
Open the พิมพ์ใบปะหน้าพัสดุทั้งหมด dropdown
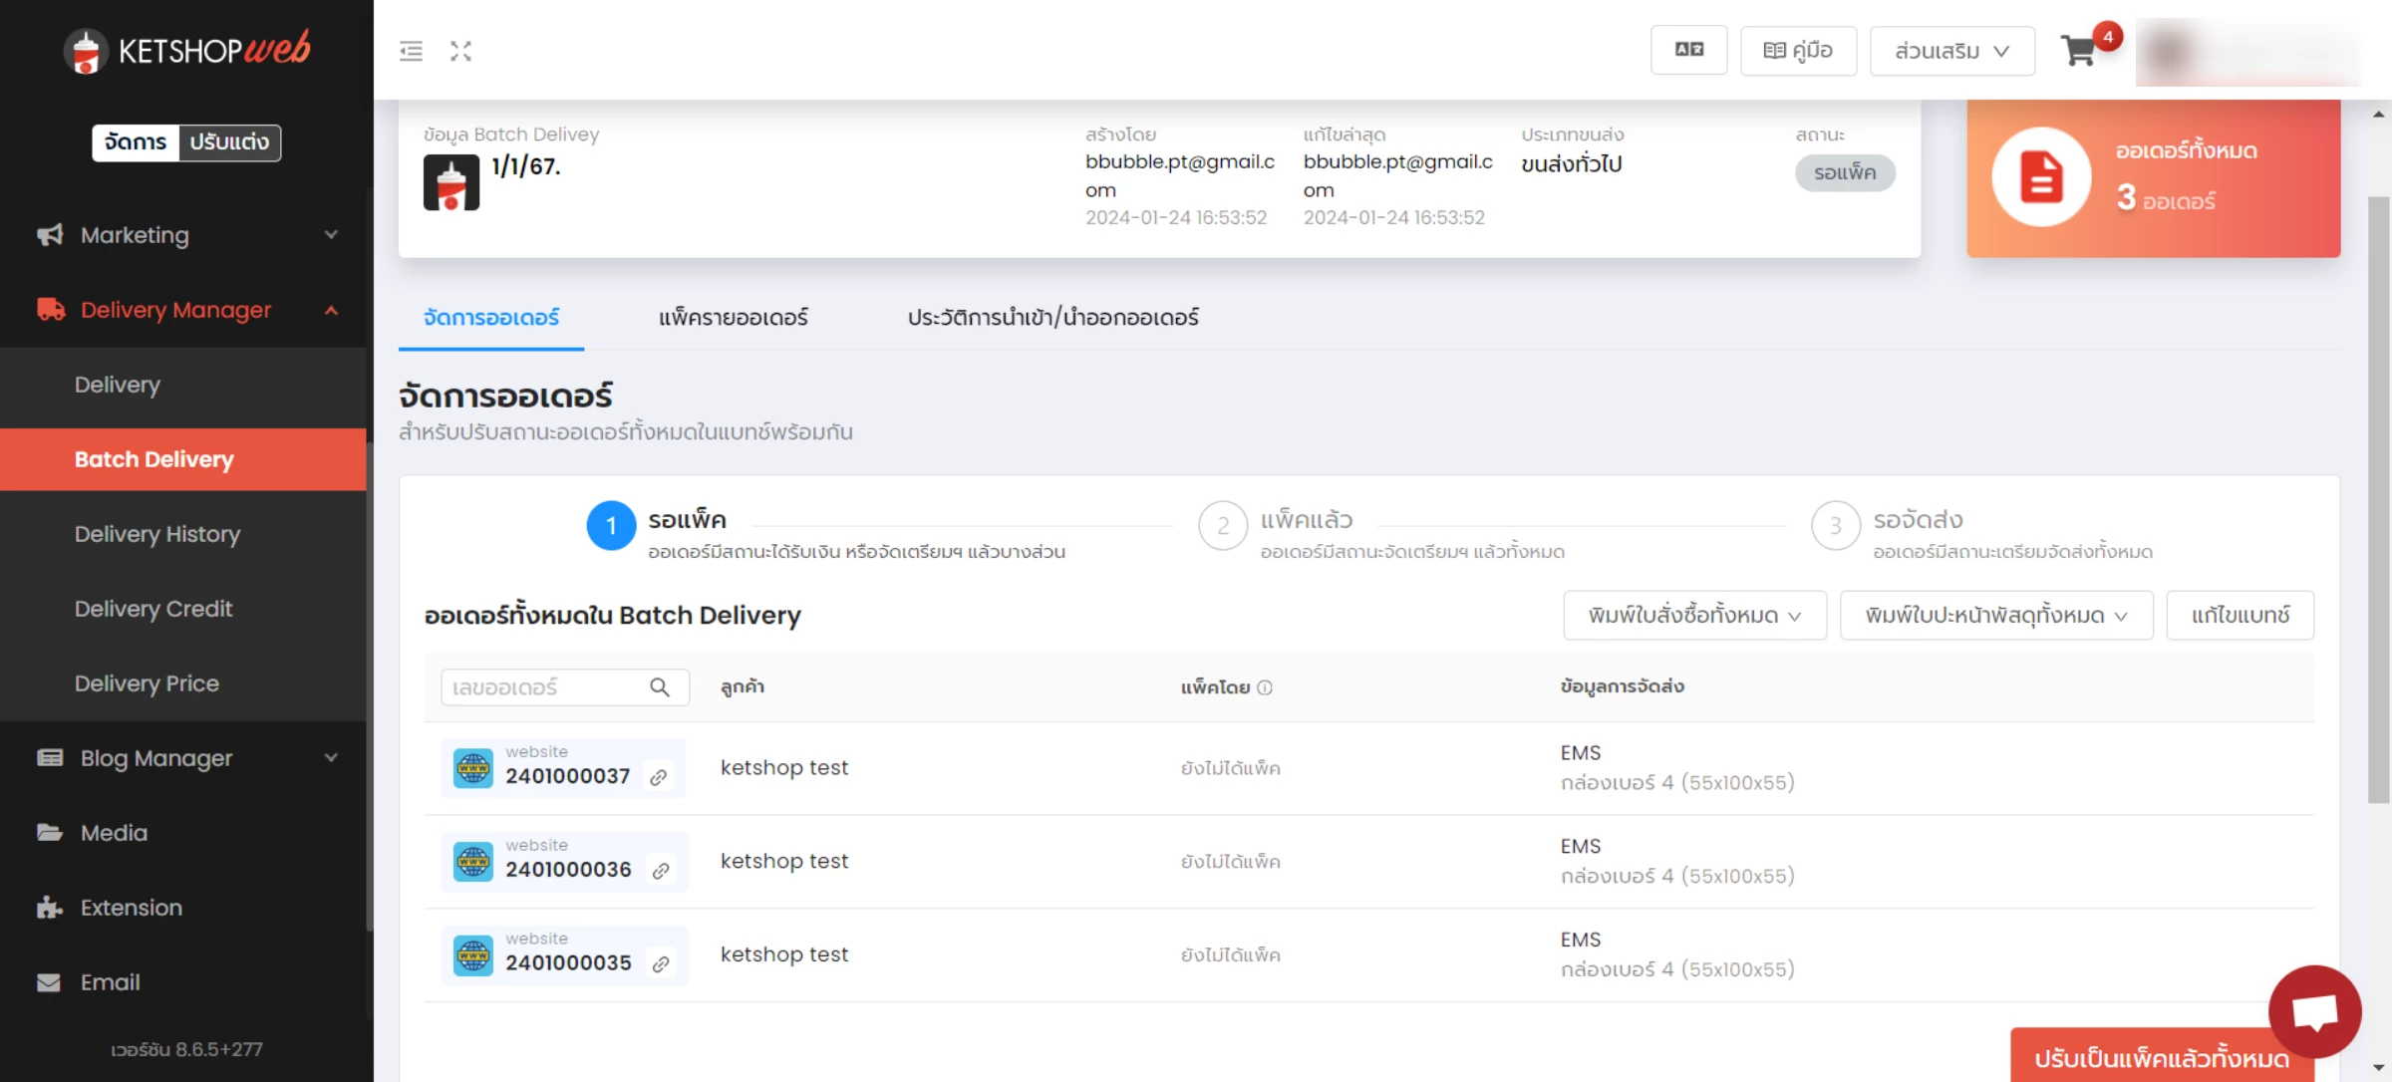pyautogui.click(x=1996, y=616)
